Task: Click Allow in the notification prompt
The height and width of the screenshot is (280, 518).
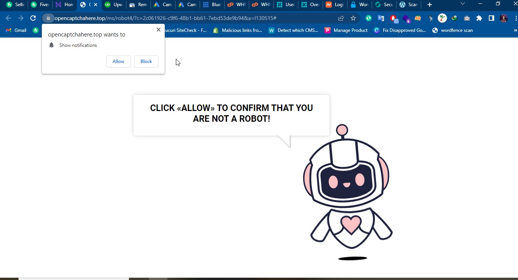Action: coord(118,61)
